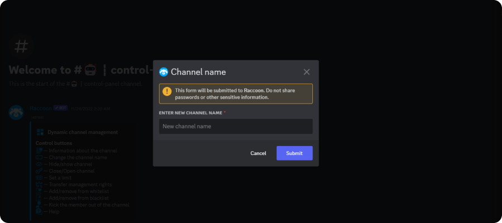The image size is (502, 223).
Task: Click 'Change the channel name' text
Action: click(78, 157)
